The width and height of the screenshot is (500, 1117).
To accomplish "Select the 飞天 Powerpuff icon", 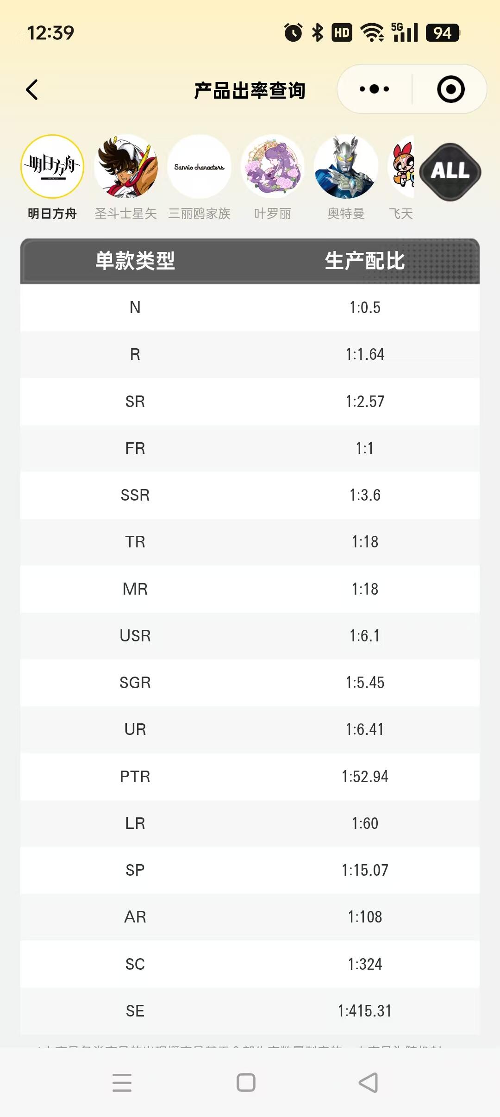I will (402, 167).
